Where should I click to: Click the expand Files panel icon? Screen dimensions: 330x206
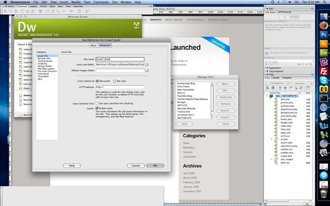(x=308, y=88)
